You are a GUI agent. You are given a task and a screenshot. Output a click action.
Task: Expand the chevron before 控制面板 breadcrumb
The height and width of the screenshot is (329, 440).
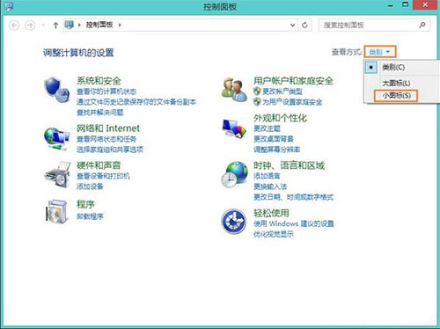(79, 25)
